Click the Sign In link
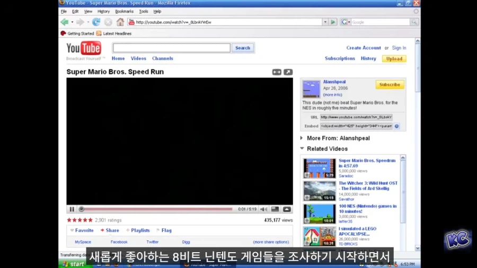 [x=399, y=48]
